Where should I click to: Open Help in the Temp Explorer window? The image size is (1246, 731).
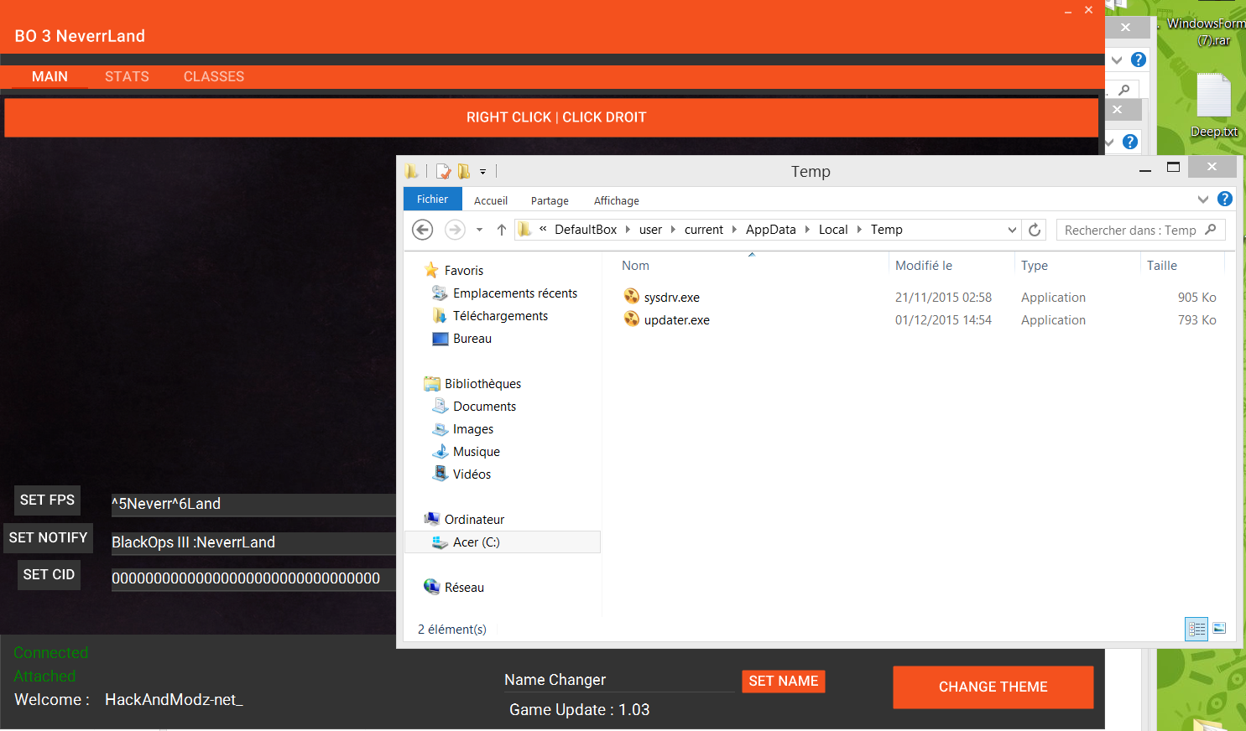1225,199
